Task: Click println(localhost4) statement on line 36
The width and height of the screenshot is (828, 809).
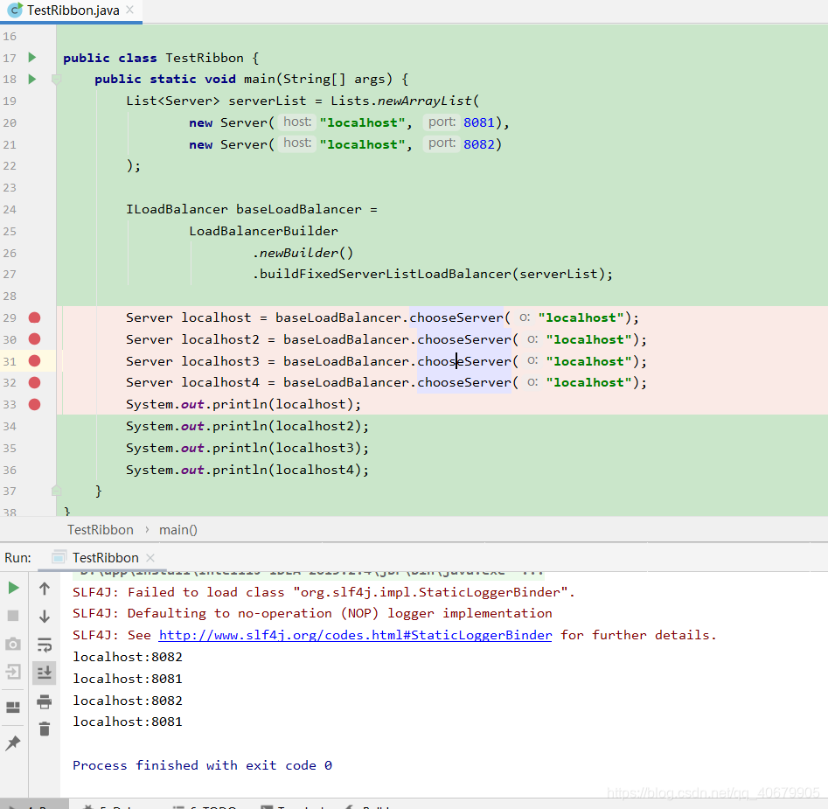Action: click(247, 470)
